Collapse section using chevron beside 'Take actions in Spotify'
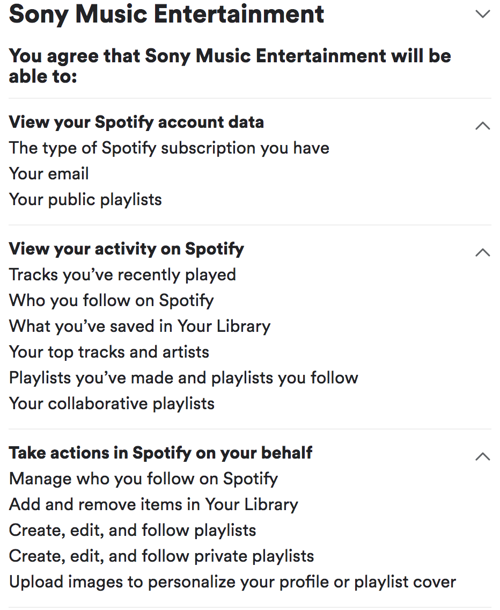Screen dimensions: 500x610 click(x=483, y=456)
